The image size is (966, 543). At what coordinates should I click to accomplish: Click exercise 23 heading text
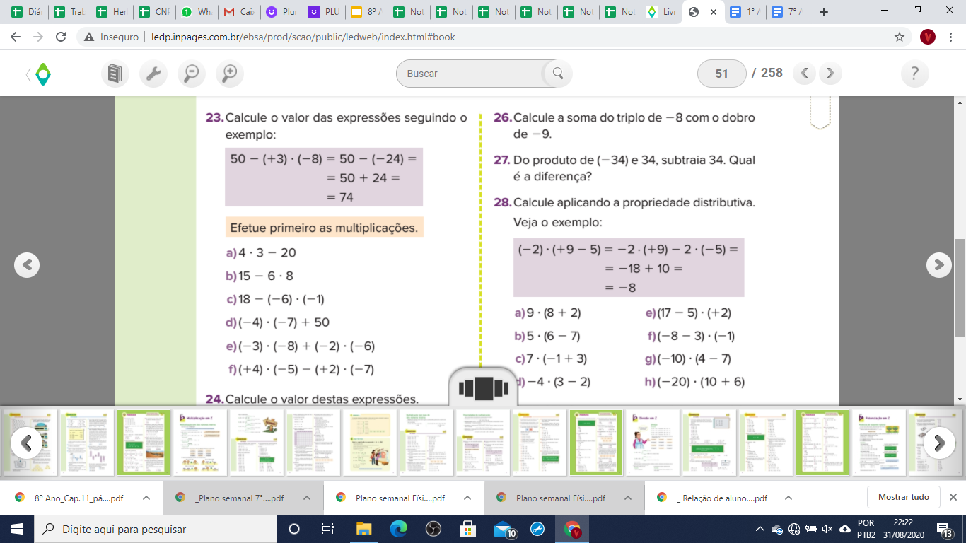pos(337,126)
